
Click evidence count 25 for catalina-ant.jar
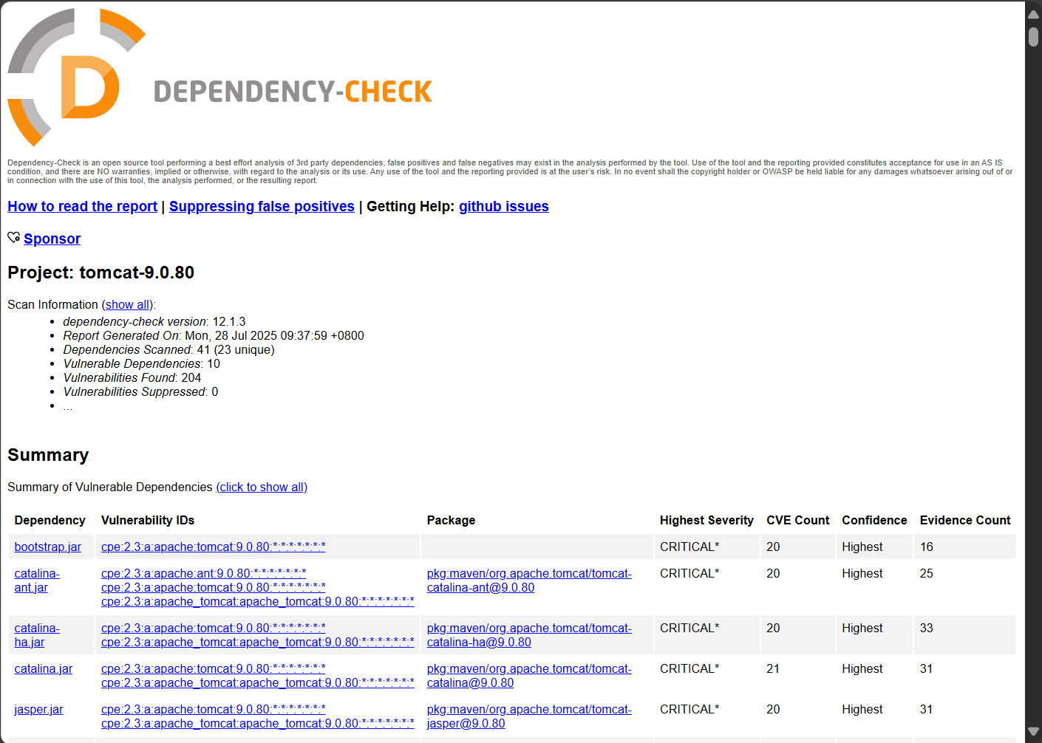[x=927, y=573]
